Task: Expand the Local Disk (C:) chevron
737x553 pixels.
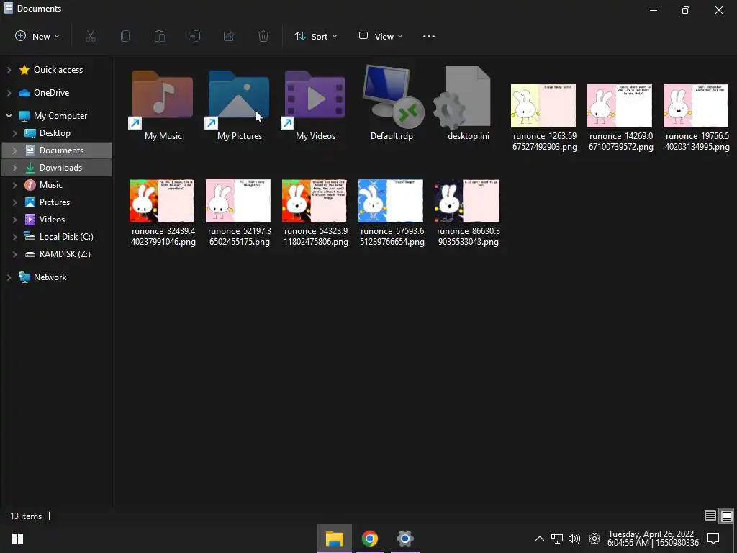Action: 14,237
